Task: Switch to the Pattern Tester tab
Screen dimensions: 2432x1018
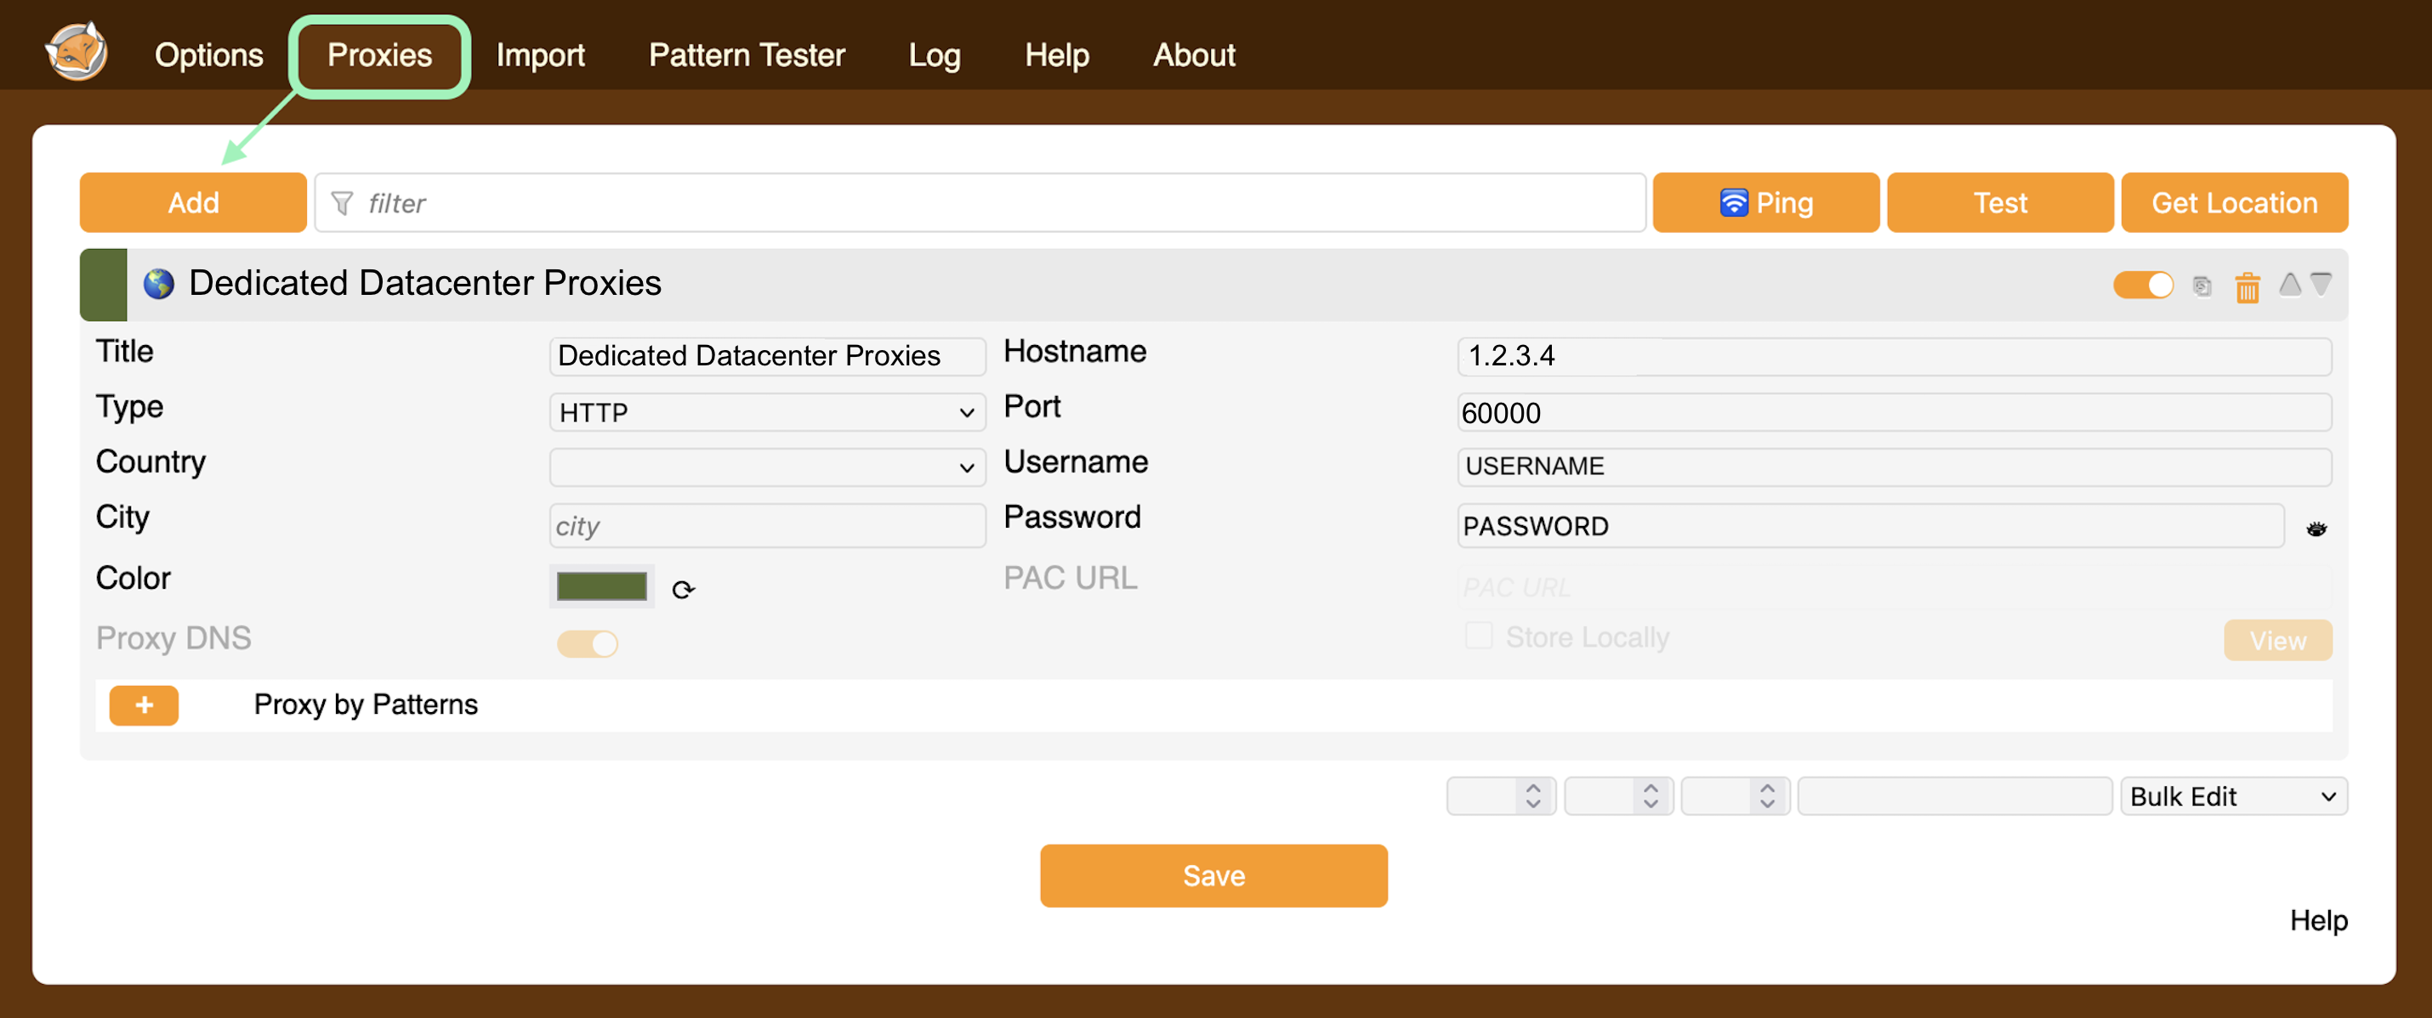Action: coord(746,54)
